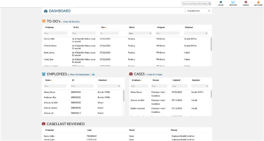Sort Cases by the Employer column header
264x141 pixels.
coord(196,80)
